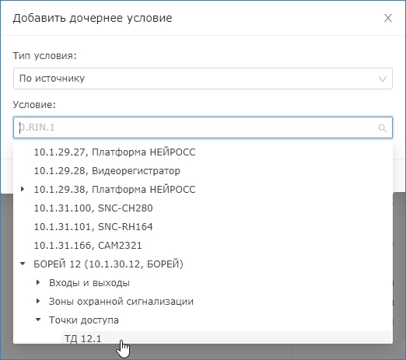406x360 pixels.
Task: Select 10.1.29.27, Платформа НЕЙРОСС item
Action: tap(114, 152)
